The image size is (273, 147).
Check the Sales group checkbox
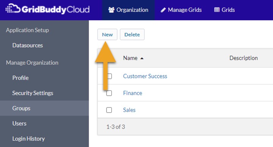coord(109,110)
